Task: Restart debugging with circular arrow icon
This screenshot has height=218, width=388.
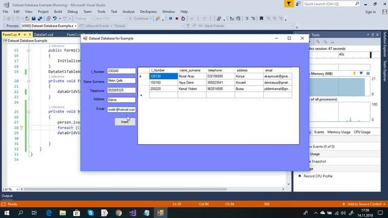Action: point(183,19)
